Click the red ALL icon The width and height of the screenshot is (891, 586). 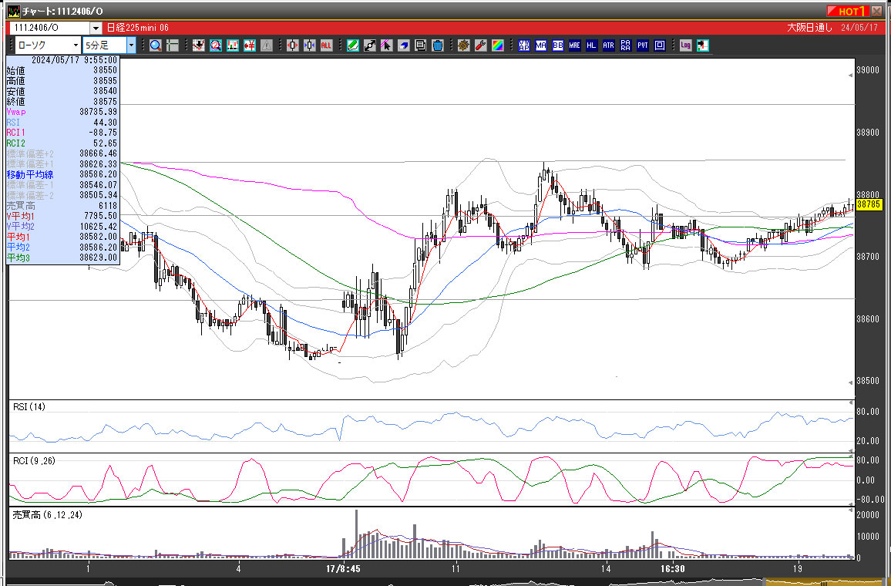point(326,45)
